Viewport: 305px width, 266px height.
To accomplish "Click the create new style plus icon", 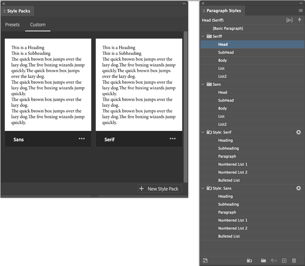I will click(284, 260).
